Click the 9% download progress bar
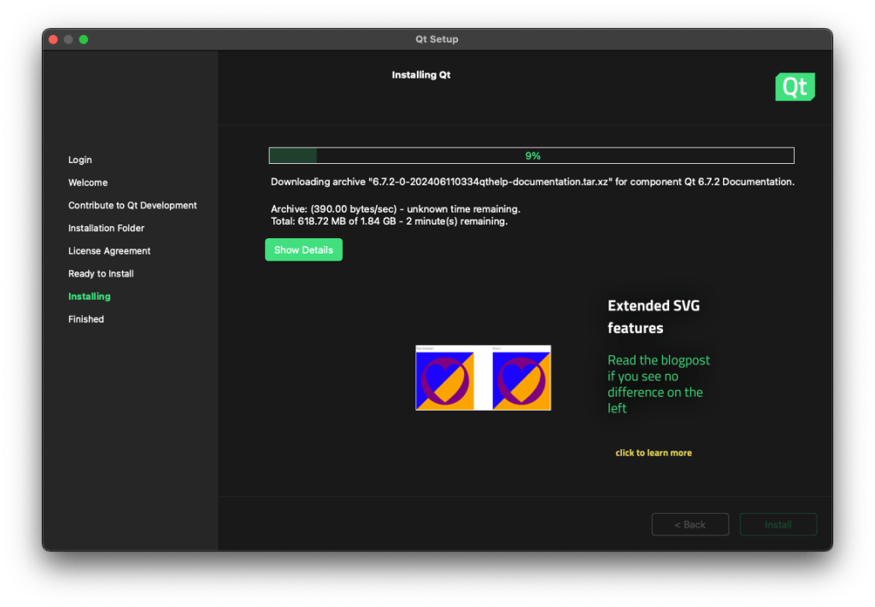The image size is (875, 607). 531,155
